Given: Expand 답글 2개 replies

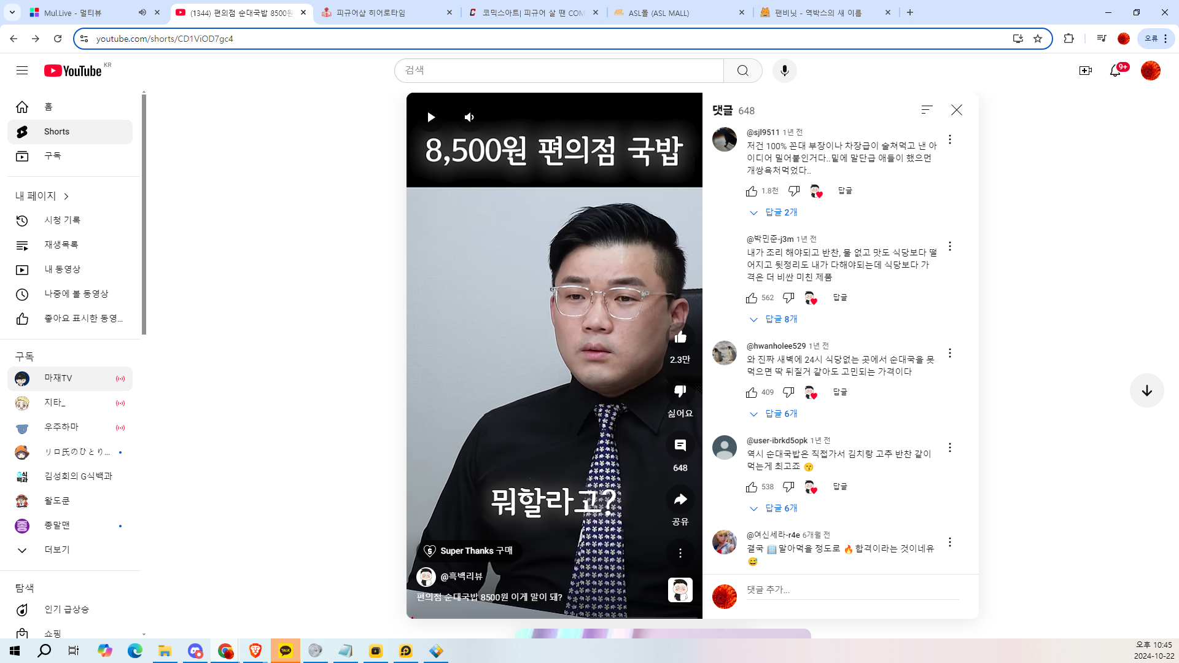Looking at the screenshot, I should click(774, 212).
